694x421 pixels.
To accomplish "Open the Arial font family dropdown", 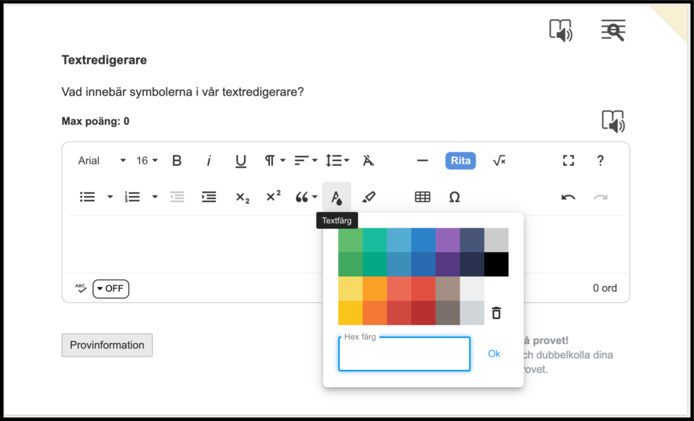I will coord(102,161).
